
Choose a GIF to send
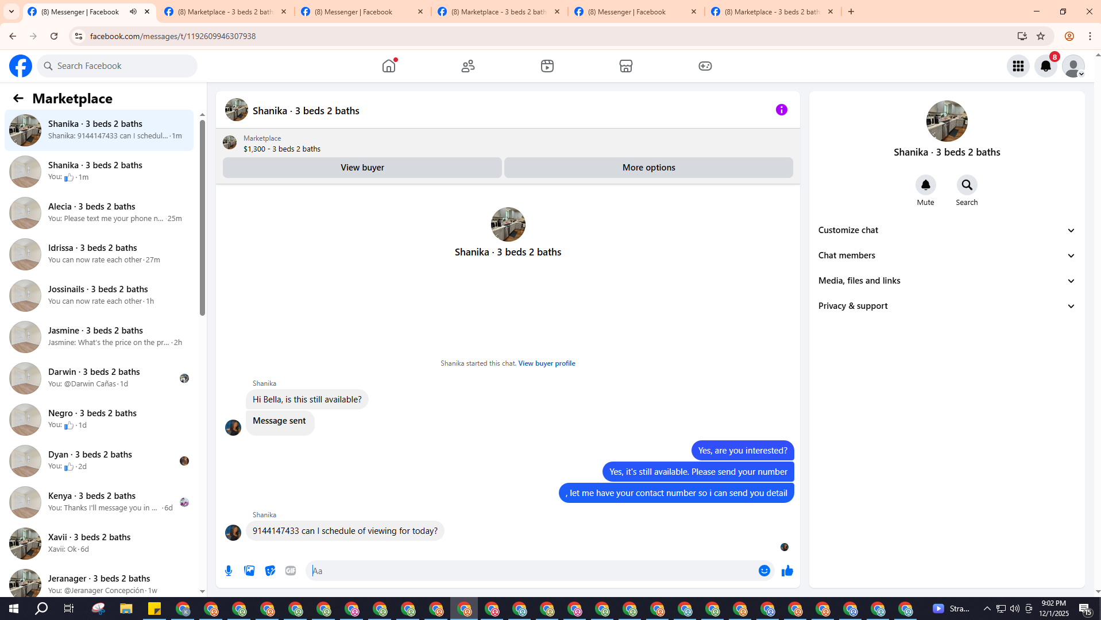point(291,571)
